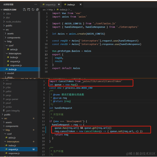The width and height of the screenshot is (157, 157).
Task: Click the 'export default Axios' code line
Action: pos(66,68)
